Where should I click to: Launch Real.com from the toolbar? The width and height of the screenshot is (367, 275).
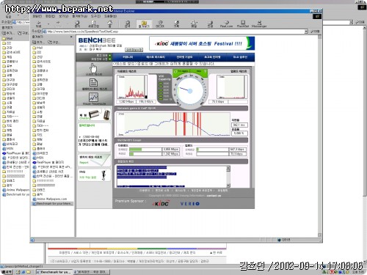click(x=226, y=24)
